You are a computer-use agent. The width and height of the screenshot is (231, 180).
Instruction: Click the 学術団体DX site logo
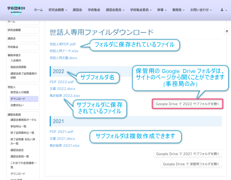16,10
